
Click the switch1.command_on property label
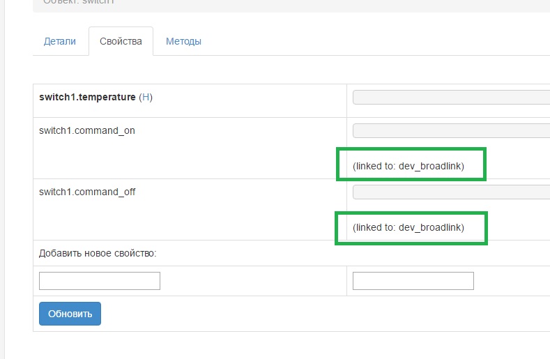87,130
